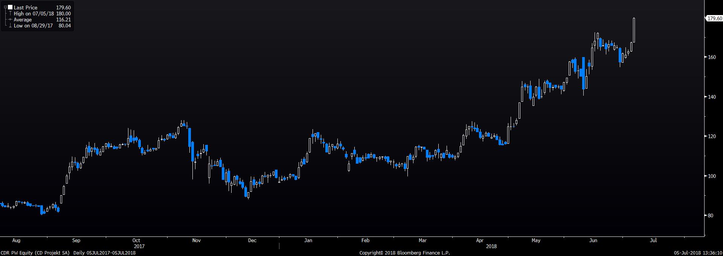Viewport: 723px width, 256px height.
Task: Click the 160 price axis label
Action: [712, 57]
